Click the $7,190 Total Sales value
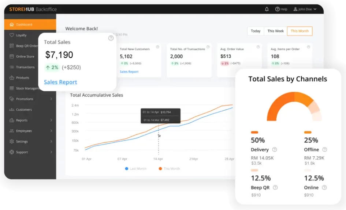This screenshot has width=346, height=210. coord(59,55)
